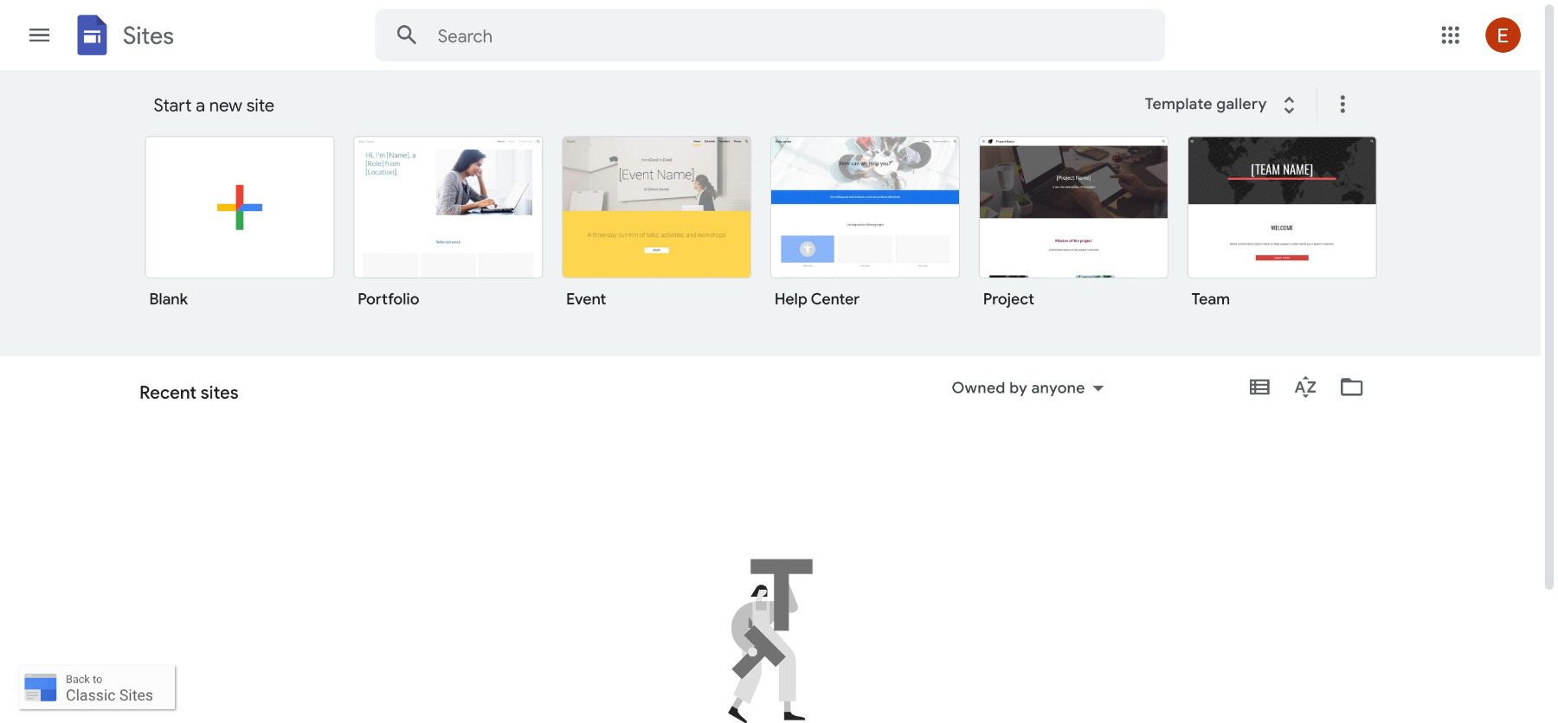Open the main hamburger menu
Screen dimensions: 1558x723
39,35
